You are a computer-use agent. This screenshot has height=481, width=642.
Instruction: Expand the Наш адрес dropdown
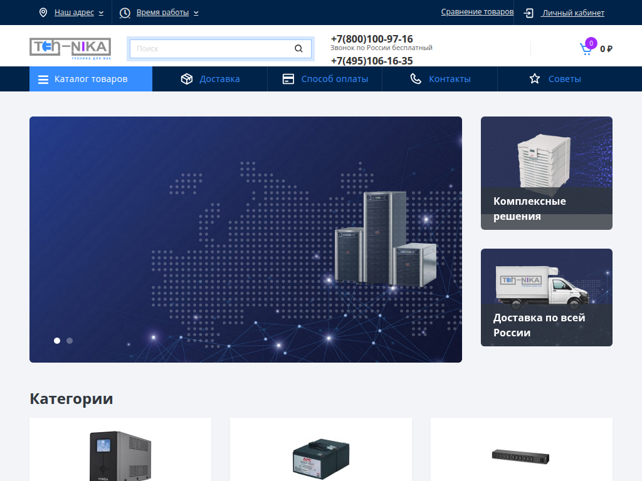(78, 13)
